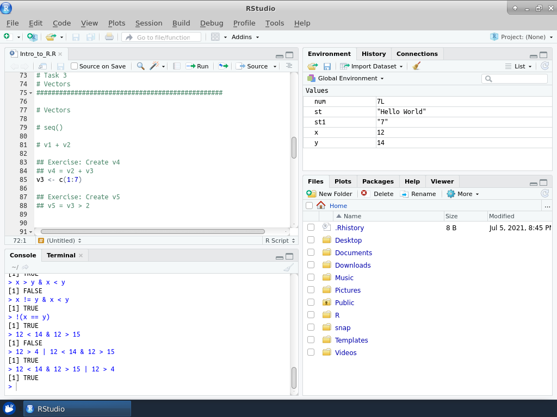Click the re-run previous code icon
The image size is (557, 417).
click(223, 66)
